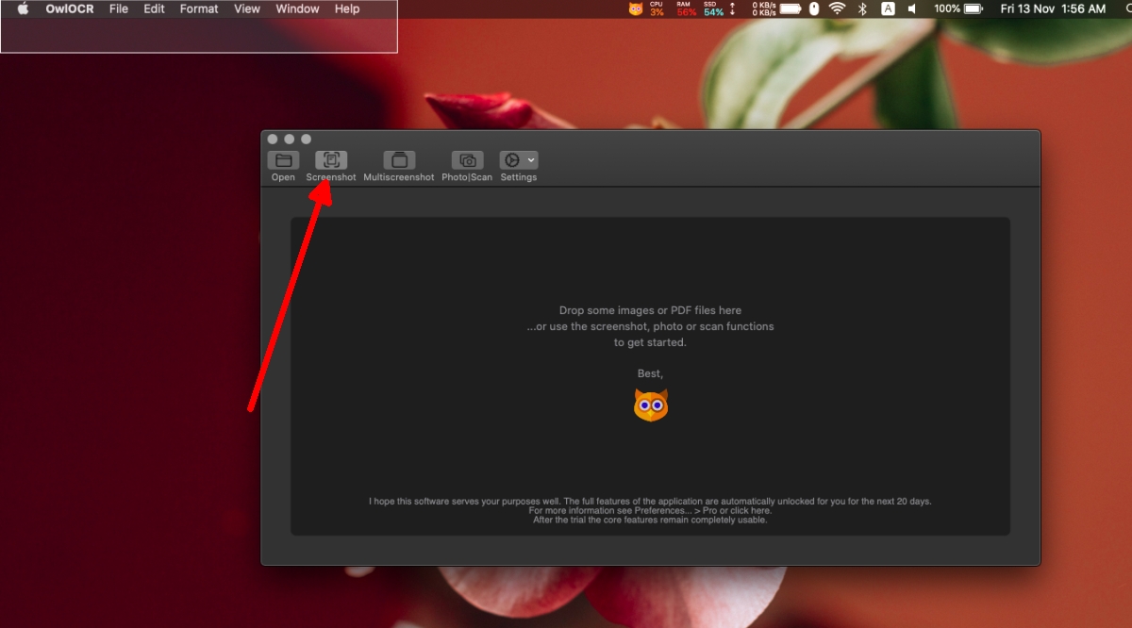Click the 'Pro or click here' link text

[x=735, y=510]
